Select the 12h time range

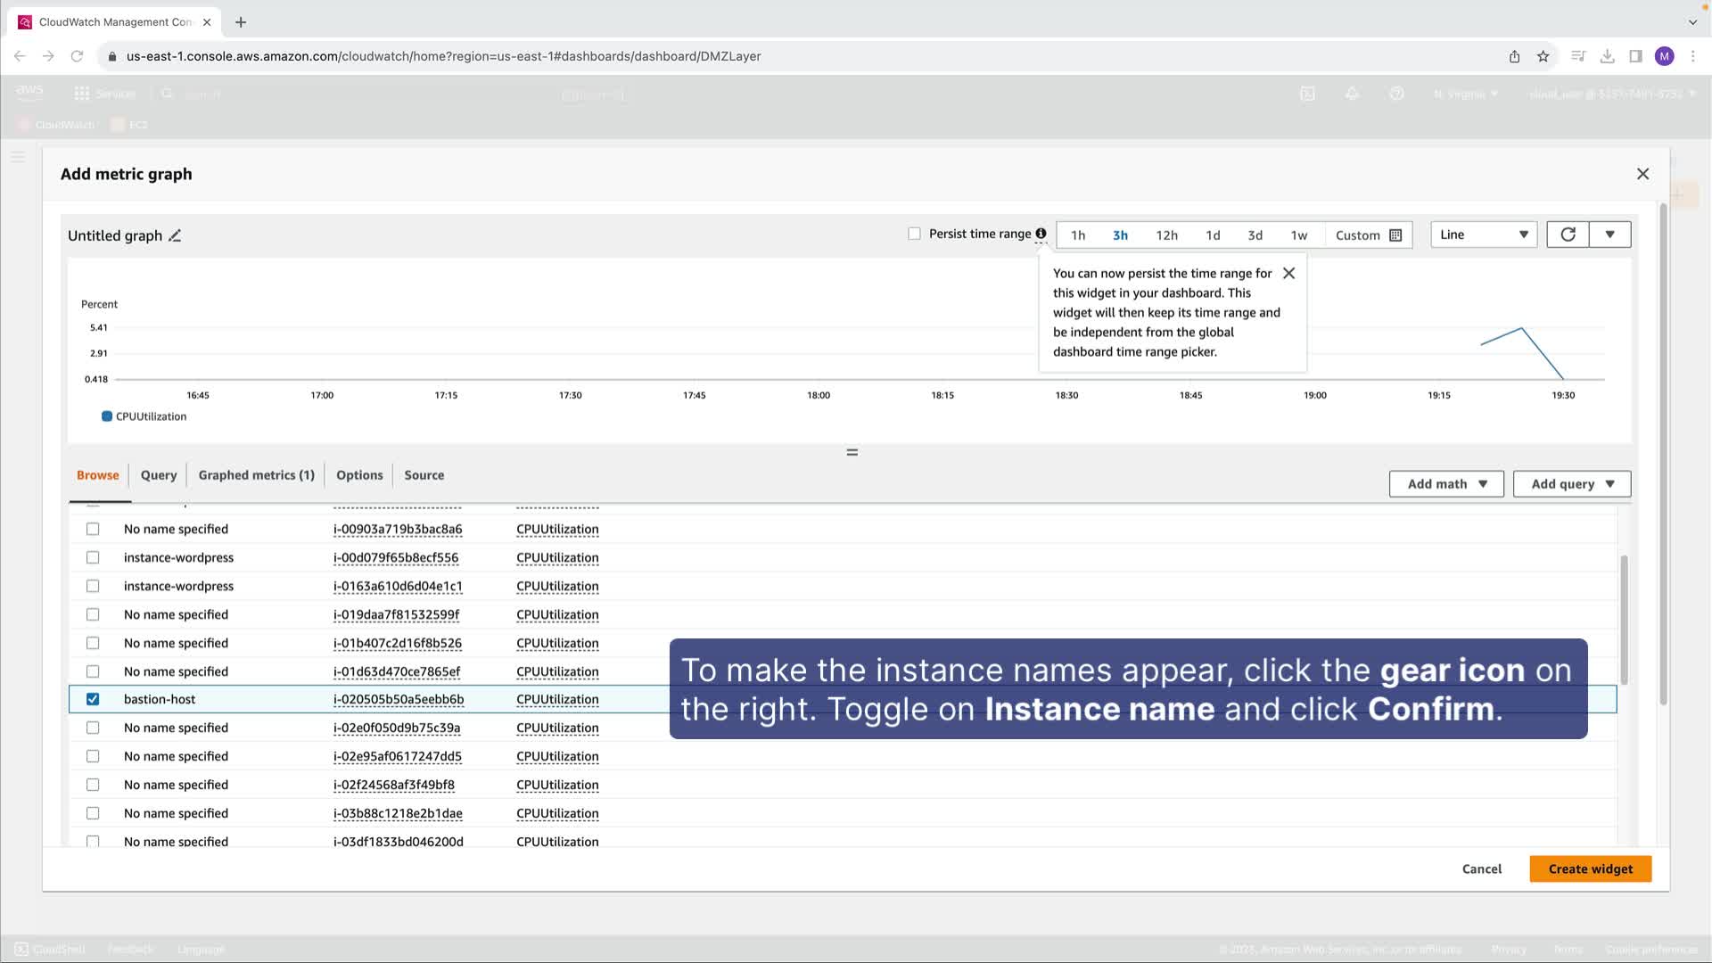click(x=1166, y=235)
